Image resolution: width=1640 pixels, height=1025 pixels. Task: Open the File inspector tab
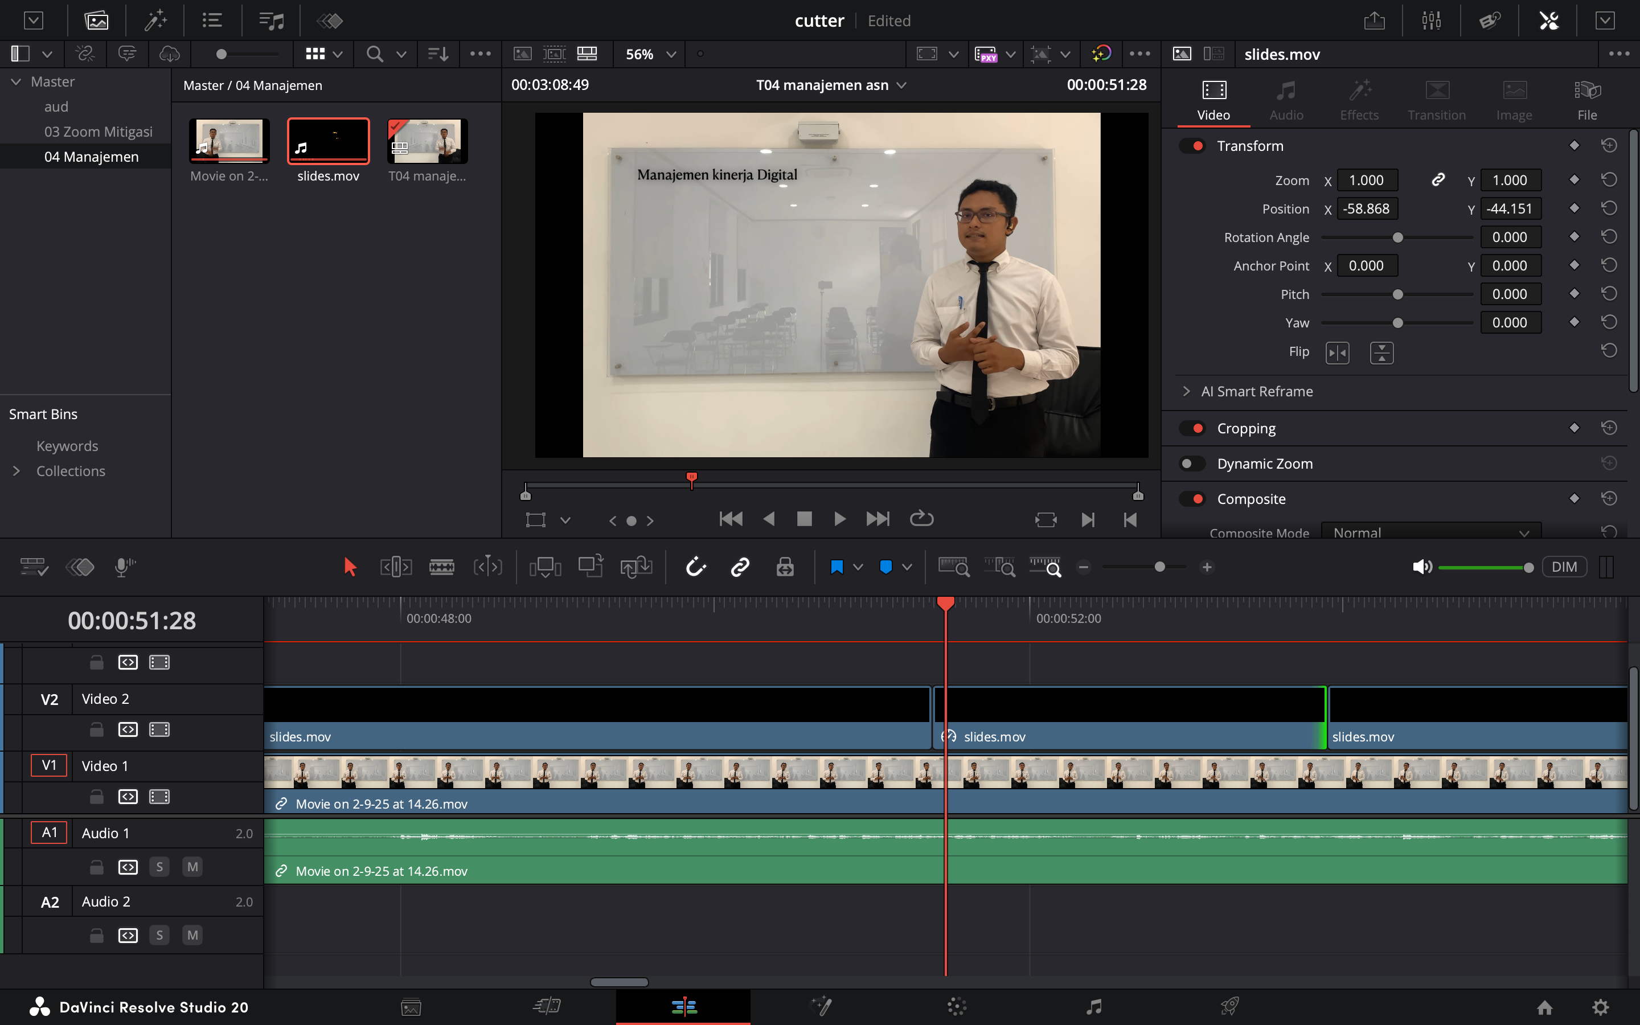[x=1586, y=100]
